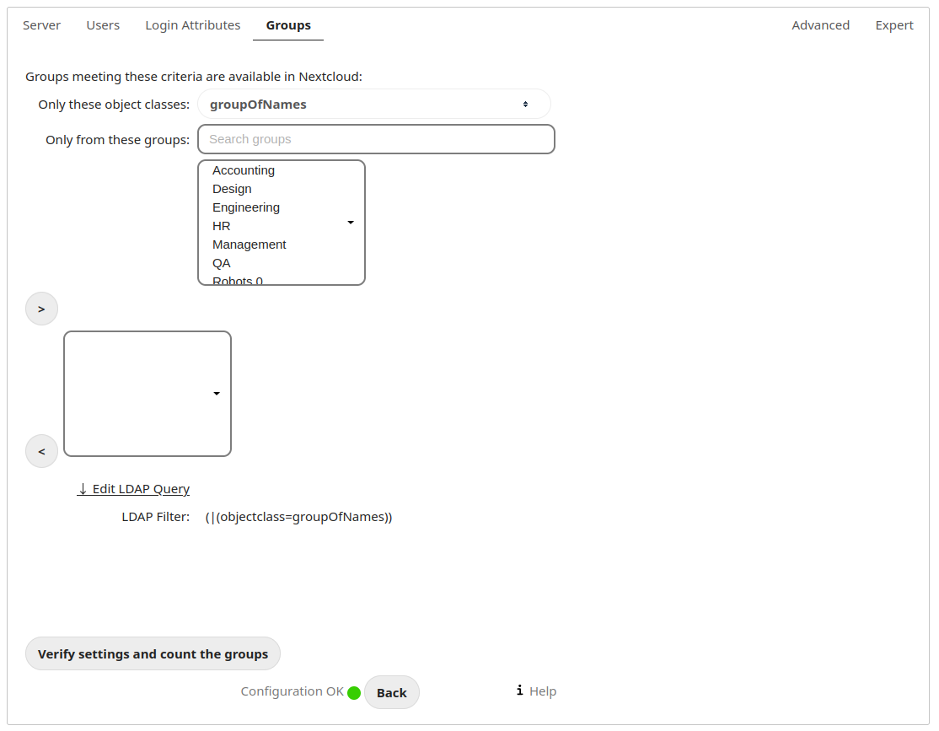Screen dimensions: 939x731
Task: Switch to Expert mode tab
Action: 893,25
